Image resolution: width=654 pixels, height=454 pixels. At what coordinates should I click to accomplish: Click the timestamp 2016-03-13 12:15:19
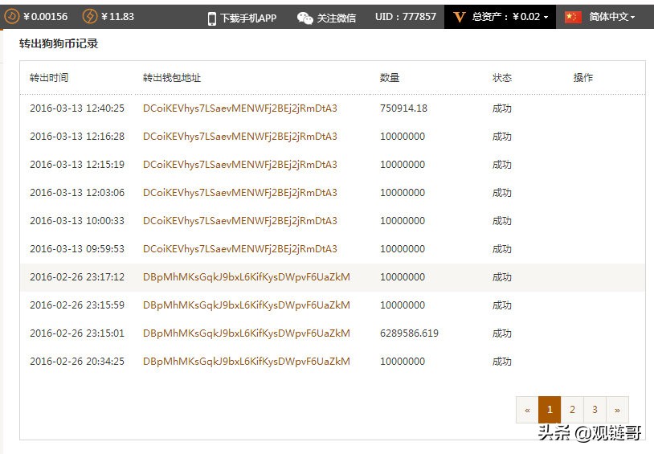click(77, 165)
